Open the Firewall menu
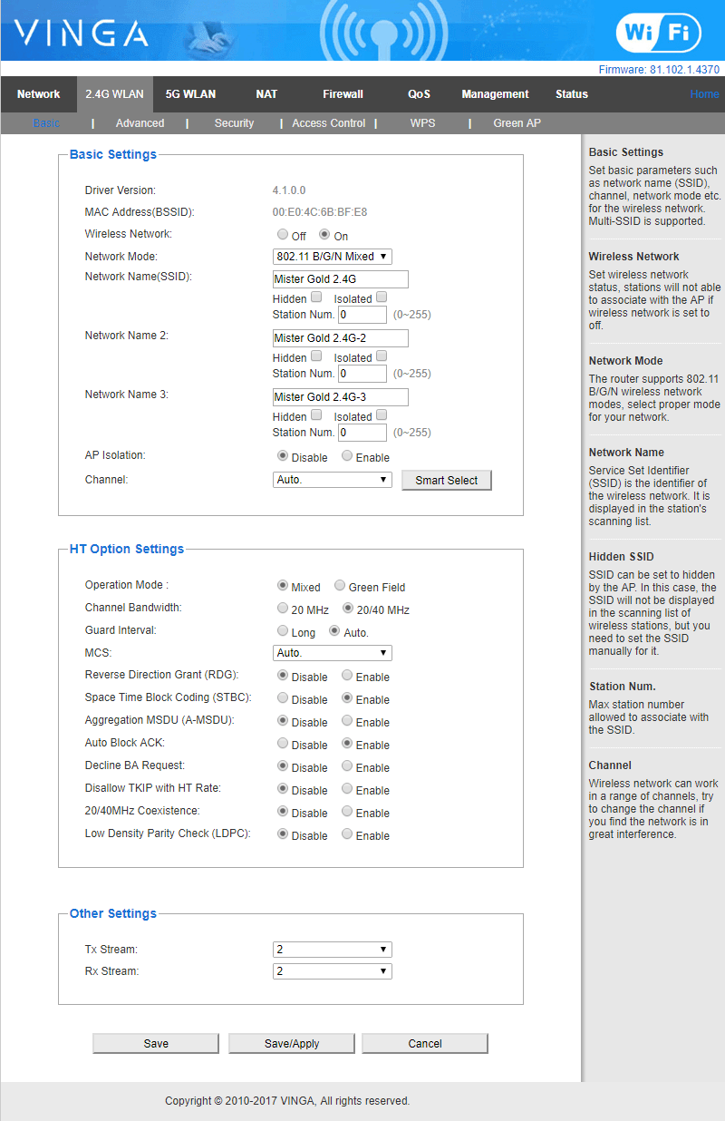 pyautogui.click(x=343, y=94)
